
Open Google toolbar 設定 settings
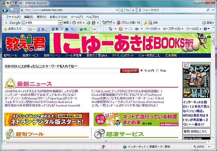(208, 23)
